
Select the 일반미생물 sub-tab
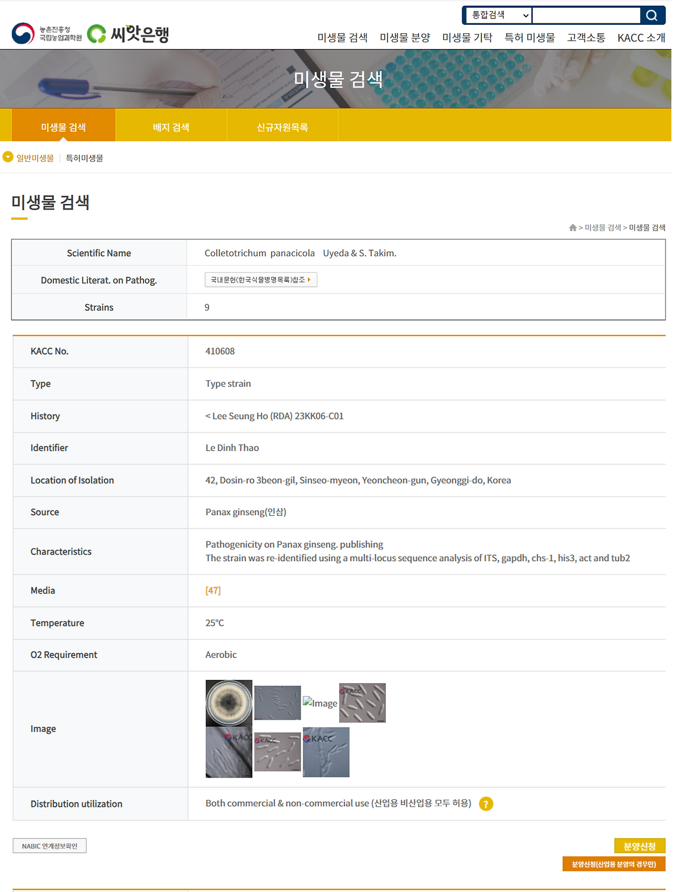pyautogui.click(x=35, y=158)
